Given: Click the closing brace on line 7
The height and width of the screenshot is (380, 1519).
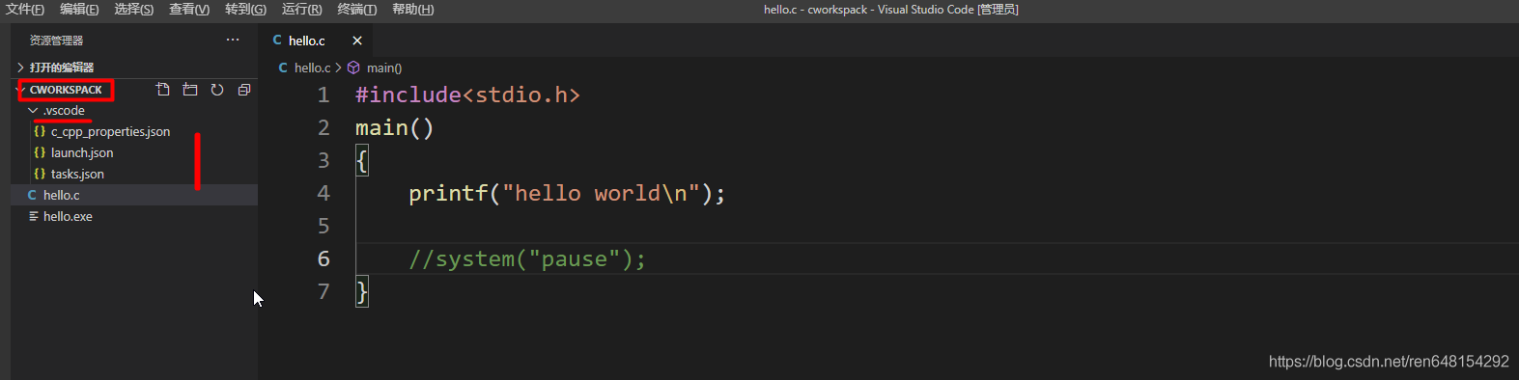Looking at the screenshot, I should tap(362, 291).
